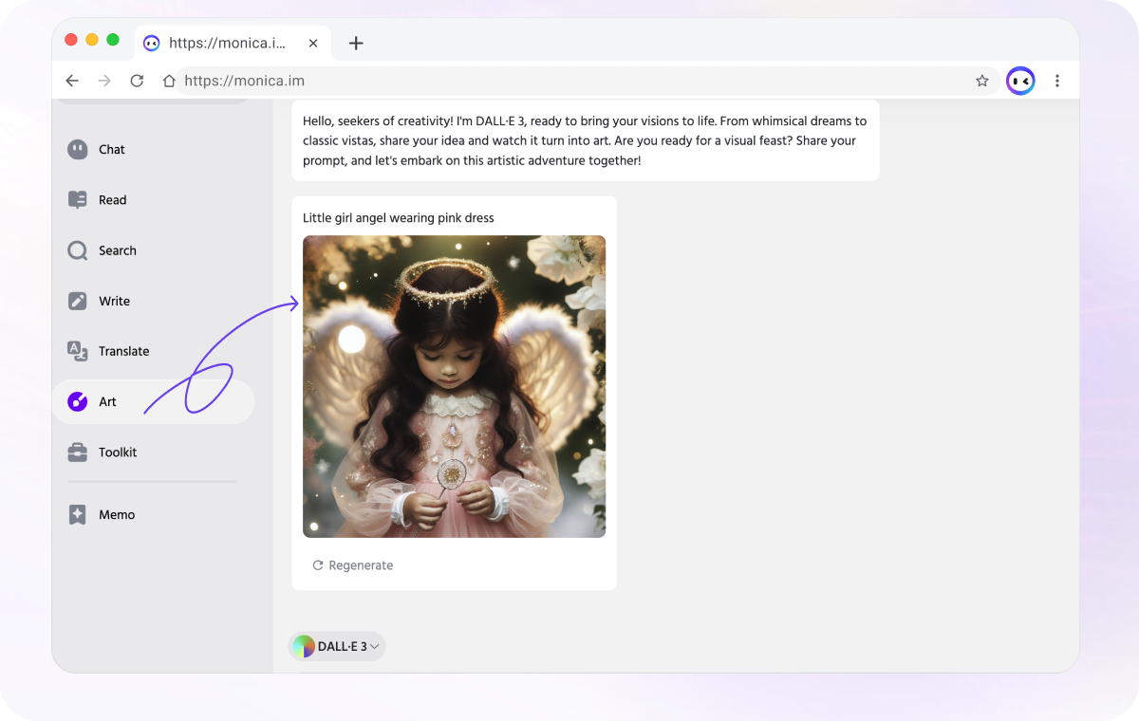The width and height of the screenshot is (1139, 721).
Task: Select the Art menu item label
Action: click(108, 402)
